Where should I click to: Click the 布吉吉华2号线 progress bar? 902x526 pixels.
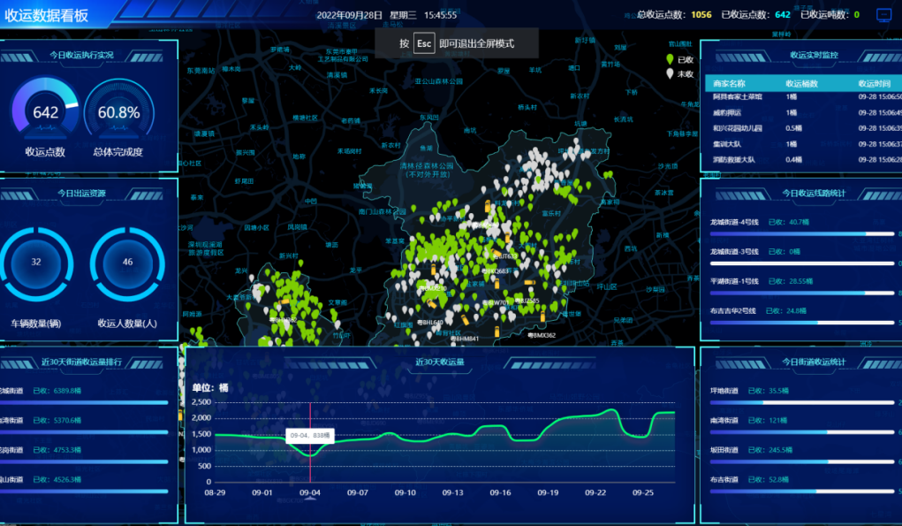click(x=802, y=323)
